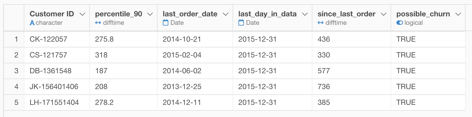The height and width of the screenshot is (117, 472).
Task: Open the last_day_in_data column dropdown
Action: click(x=305, y=14)
